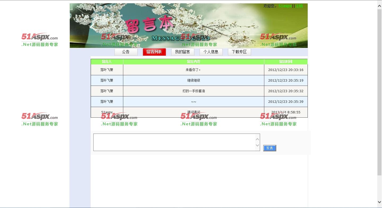Click the 留言内容 column header
The height and width of the screenshot is (208, 382).
(x=194, y=61)
